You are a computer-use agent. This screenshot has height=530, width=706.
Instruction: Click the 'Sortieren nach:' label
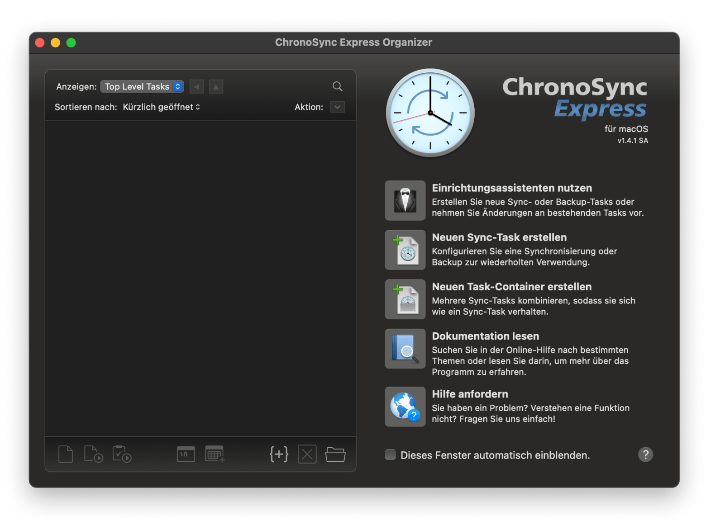point(86,107)
